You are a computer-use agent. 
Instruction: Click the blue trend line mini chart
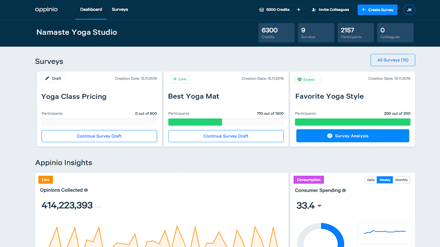[x=385, y=232]
